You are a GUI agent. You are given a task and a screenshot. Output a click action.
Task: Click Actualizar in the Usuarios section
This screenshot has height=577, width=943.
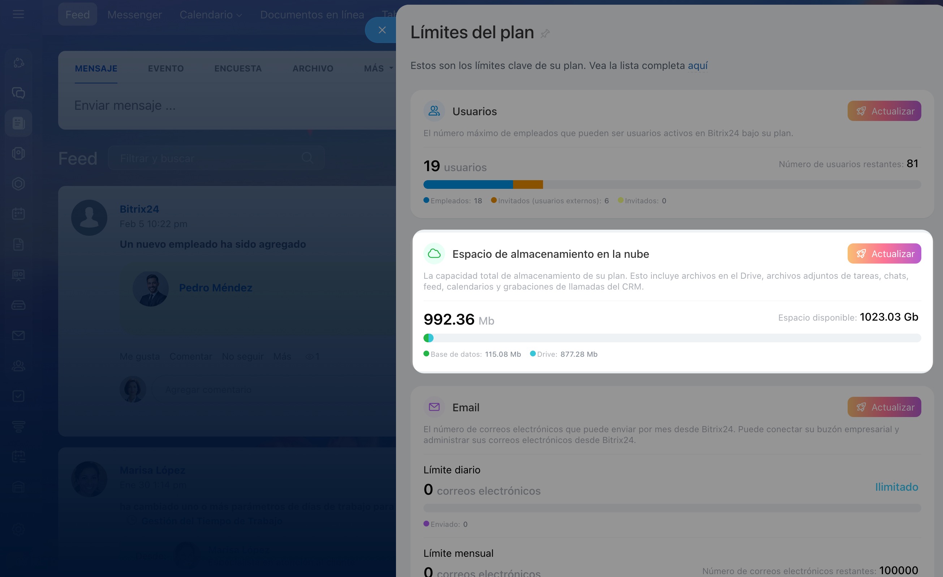point(884,111)
